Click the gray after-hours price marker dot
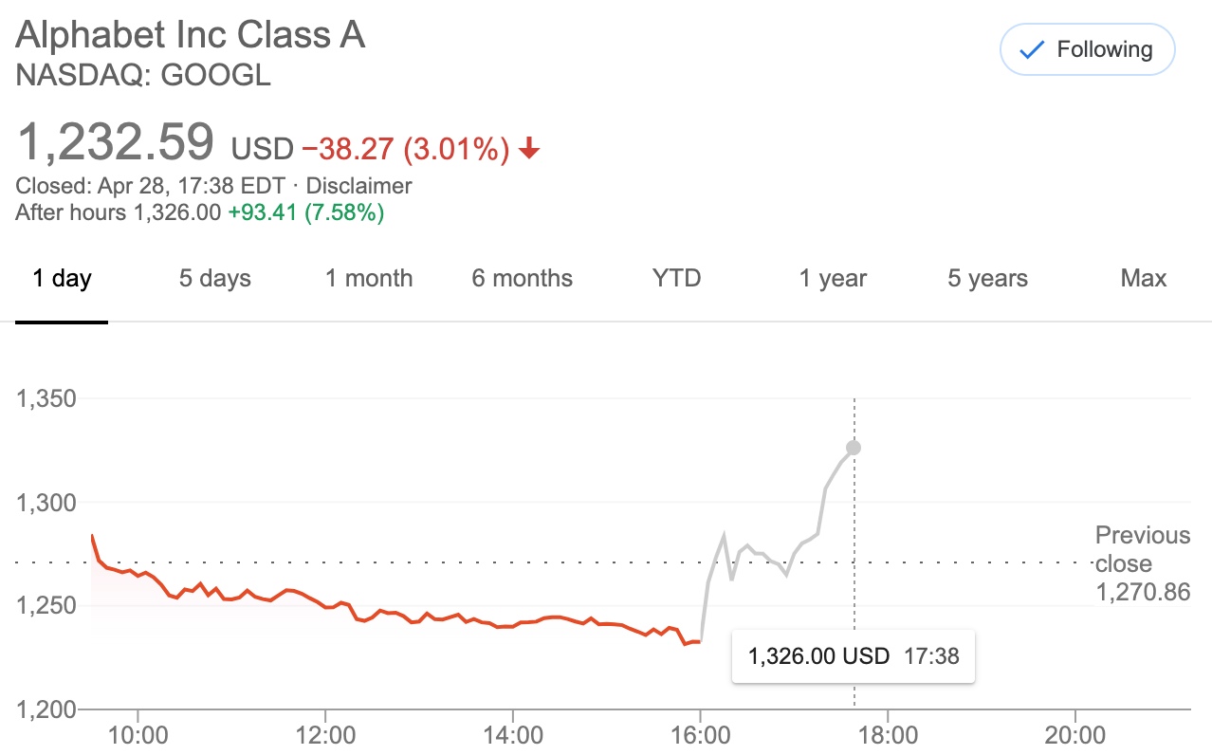Image resolution: width=1212 pixels, height=755 pixels. [x=854, y=448]
